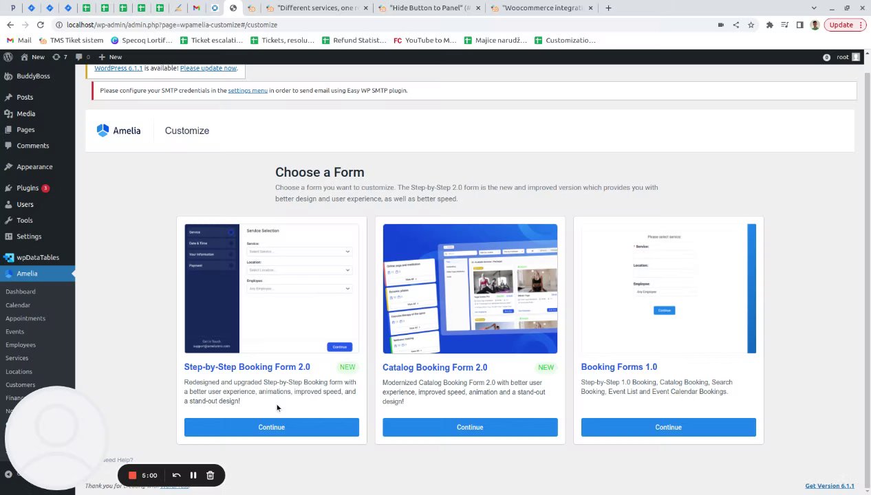Click the address bar URL field

(385, 25)
